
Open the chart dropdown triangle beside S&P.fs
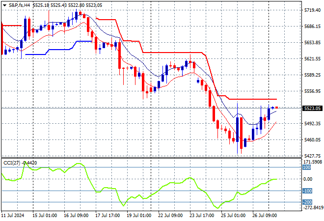coord(4,5)
